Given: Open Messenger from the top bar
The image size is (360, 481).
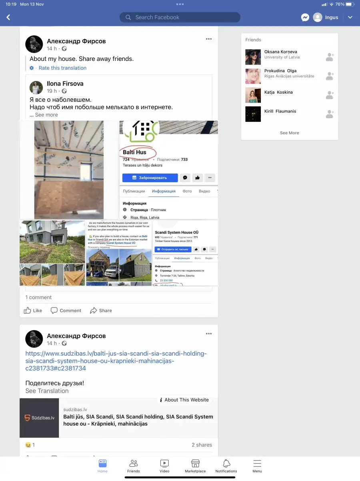Looking at the screenshot, I should [x=305, y=18].
